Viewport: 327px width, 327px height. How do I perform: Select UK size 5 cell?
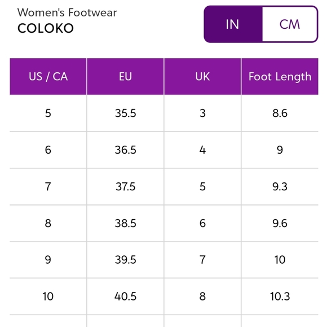point(202,186)
